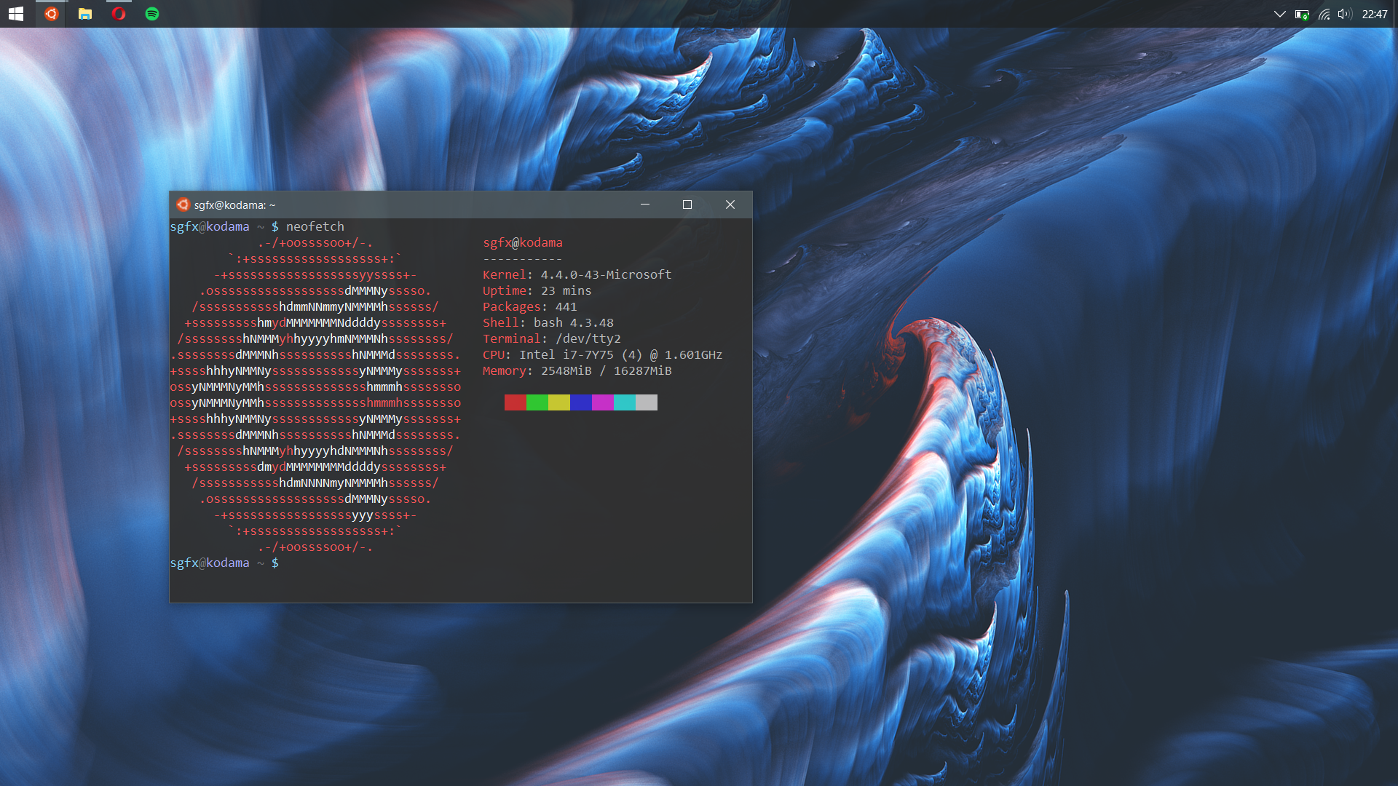Click the Ubuntu icon in terminal title bar

[183, 205]
